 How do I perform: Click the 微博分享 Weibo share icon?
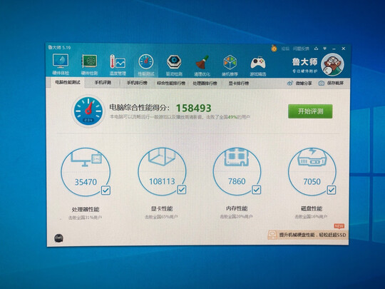[290, 83]
